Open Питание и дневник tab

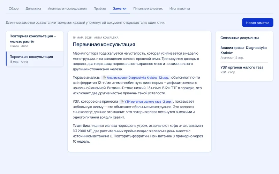coord(148,8)
